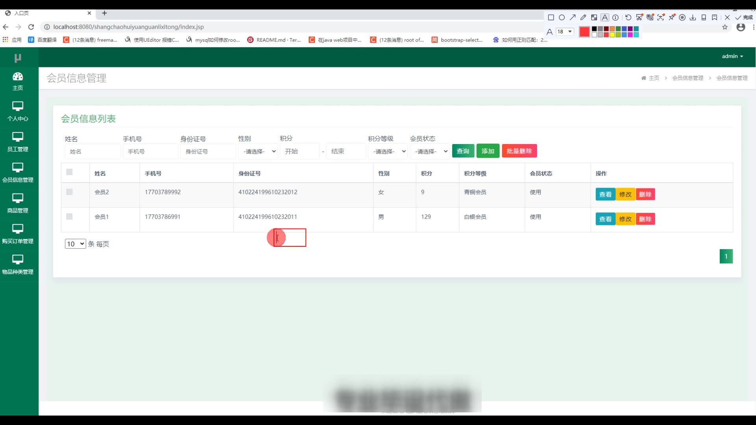Click the green 查询 button
Screen dimensions: 756x425
463,151
